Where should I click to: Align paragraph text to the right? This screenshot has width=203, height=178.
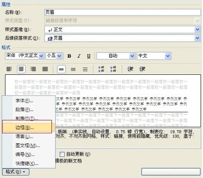pyautogui.click(x=33, y=69)
